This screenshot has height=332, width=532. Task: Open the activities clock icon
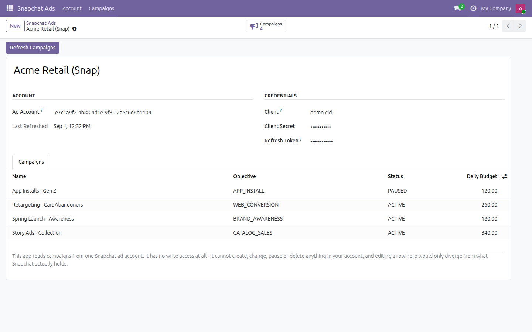(x=473, y=8)
